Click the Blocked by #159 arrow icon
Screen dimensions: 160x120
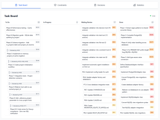[x=9, y=50]
